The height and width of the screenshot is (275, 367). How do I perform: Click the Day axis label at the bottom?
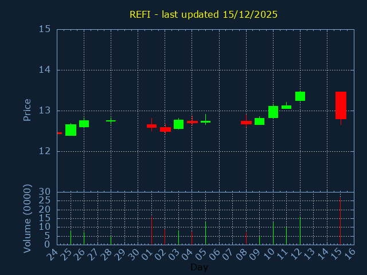(x=199, y=267)
